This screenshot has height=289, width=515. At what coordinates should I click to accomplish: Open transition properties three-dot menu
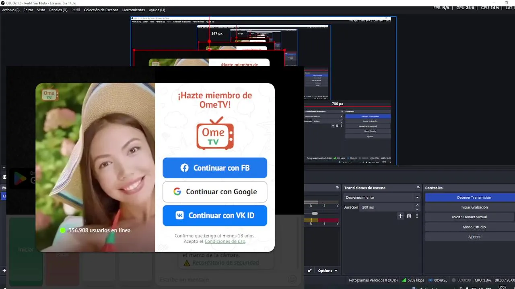coord(417,216)
